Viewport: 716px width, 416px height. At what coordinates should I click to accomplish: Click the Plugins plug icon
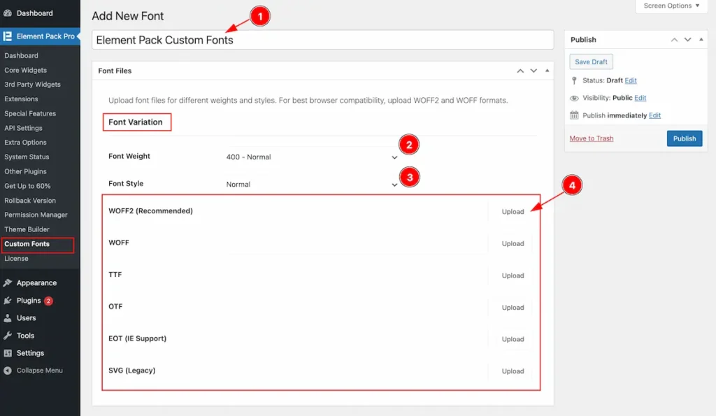pyautogui.click(x=8, y=301)
